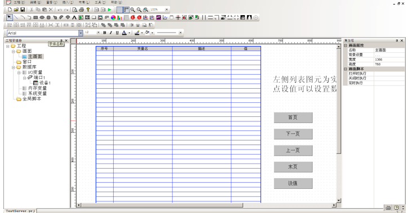Select the straight line drawing tool
Image resolution: width=408 pixels, height=213 pixels.
(16, 17)
